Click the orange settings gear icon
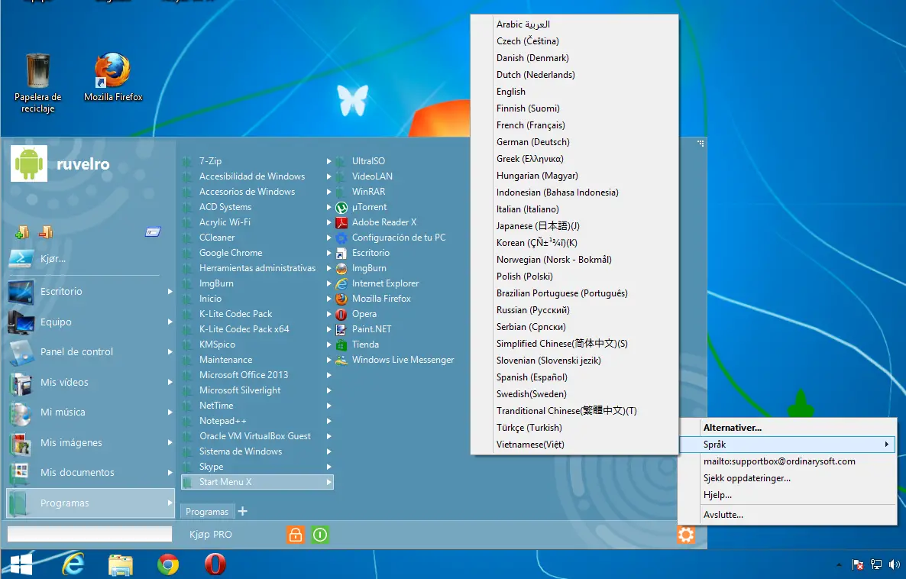The width and height of the screenshot is (906, 579). [x=685, y=535]
